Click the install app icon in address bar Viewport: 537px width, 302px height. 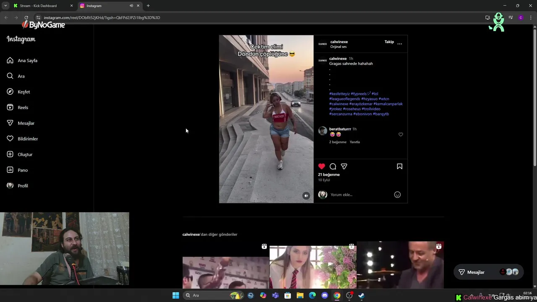click(487, 18)
